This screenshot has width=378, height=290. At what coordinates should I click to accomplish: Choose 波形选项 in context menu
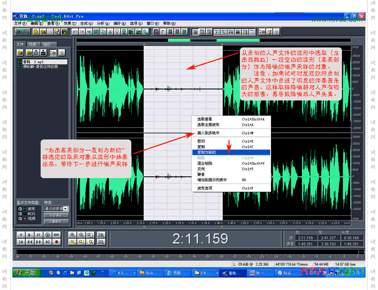231,188
